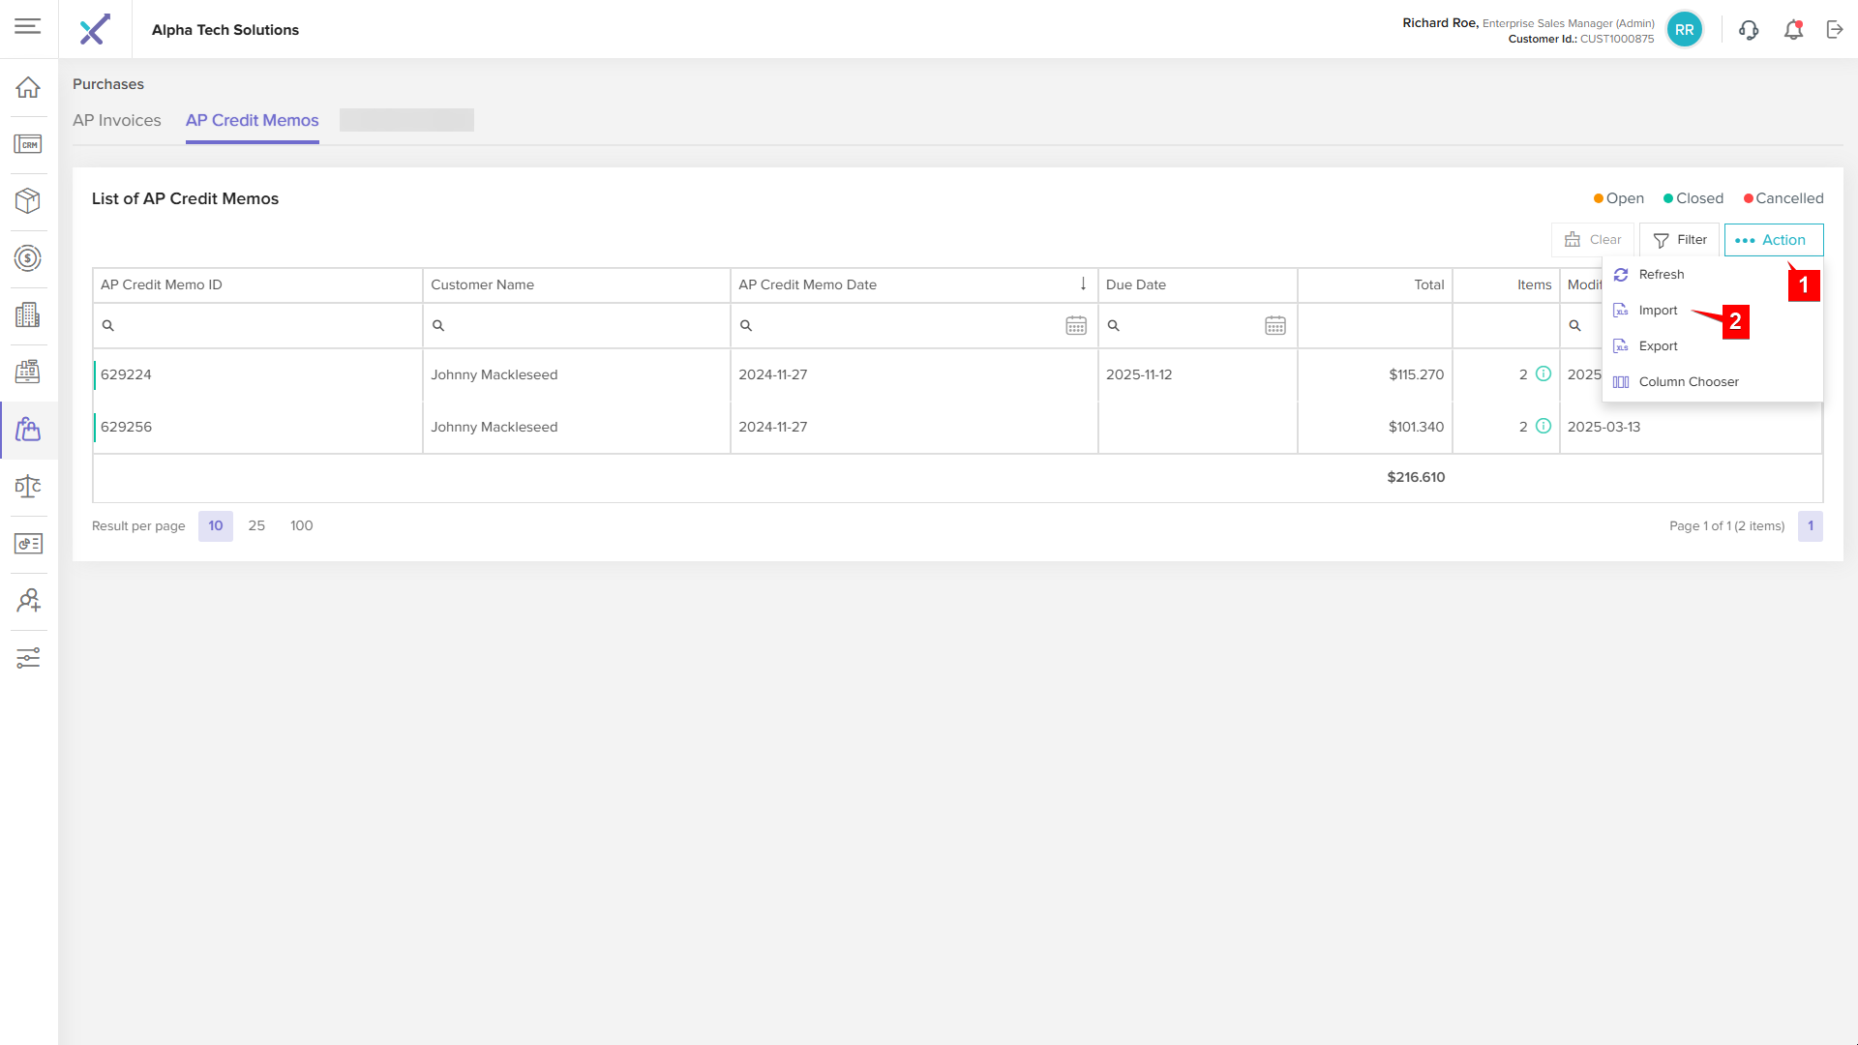This screenshot has width=1858, height=1045.
Task: Select 25 results per page
Action: tap(256, 525)
